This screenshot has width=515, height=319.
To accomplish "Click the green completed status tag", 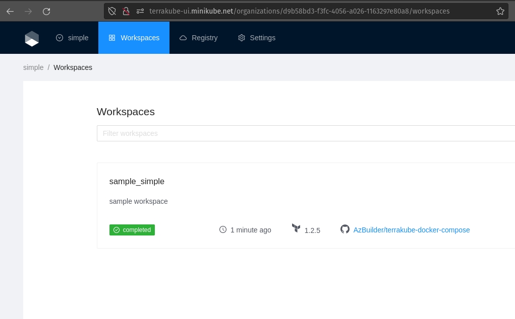I will coord(132,230).
